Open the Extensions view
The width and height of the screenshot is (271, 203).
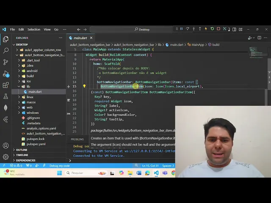coord(6,85)
